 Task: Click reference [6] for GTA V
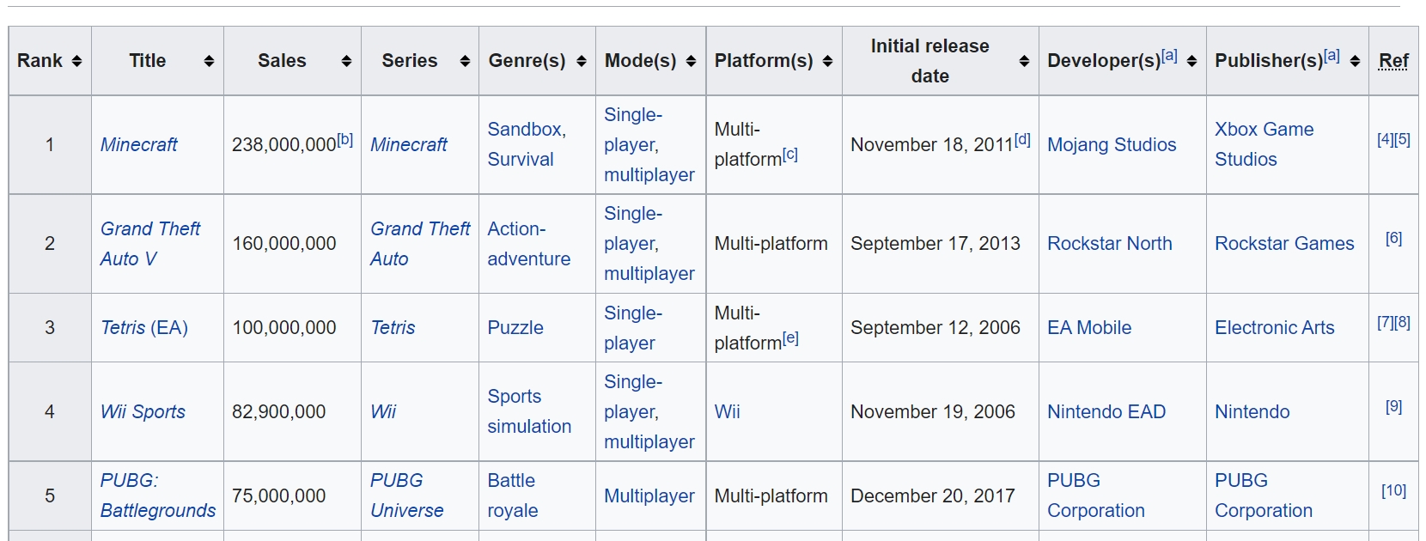(1393, 238)
